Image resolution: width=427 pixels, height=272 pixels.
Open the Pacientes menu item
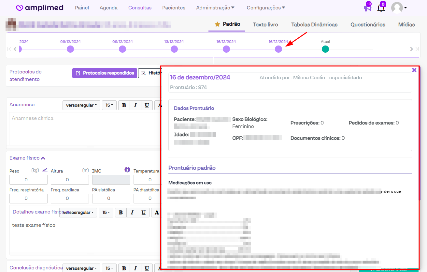click(x=174, y=8)
